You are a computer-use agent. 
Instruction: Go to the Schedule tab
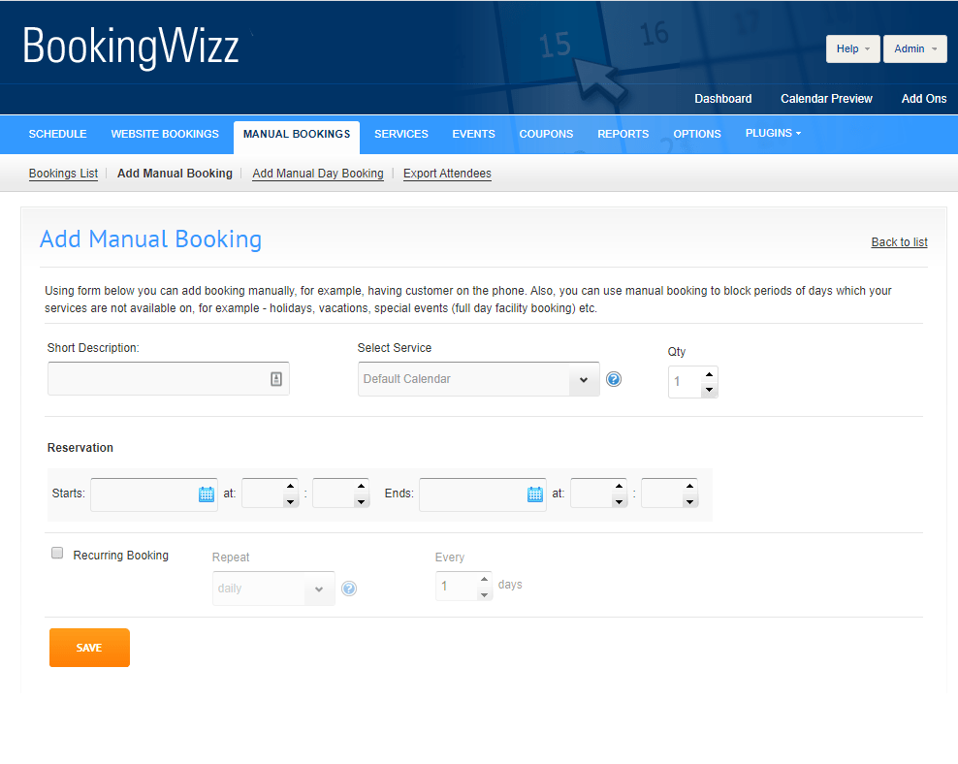click(x=57, y=134)
